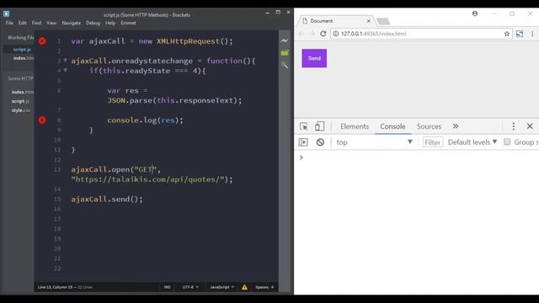Image resolution: width=539 pixels, height=303 pixels.
Task: Open the File menu in Brackets
Action: pos(9,23)
